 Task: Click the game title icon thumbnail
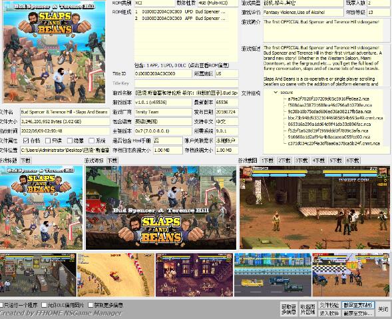pyautogui.click(x=41, y=207)
